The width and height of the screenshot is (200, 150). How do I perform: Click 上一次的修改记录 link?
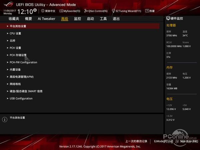pos(136,141)
